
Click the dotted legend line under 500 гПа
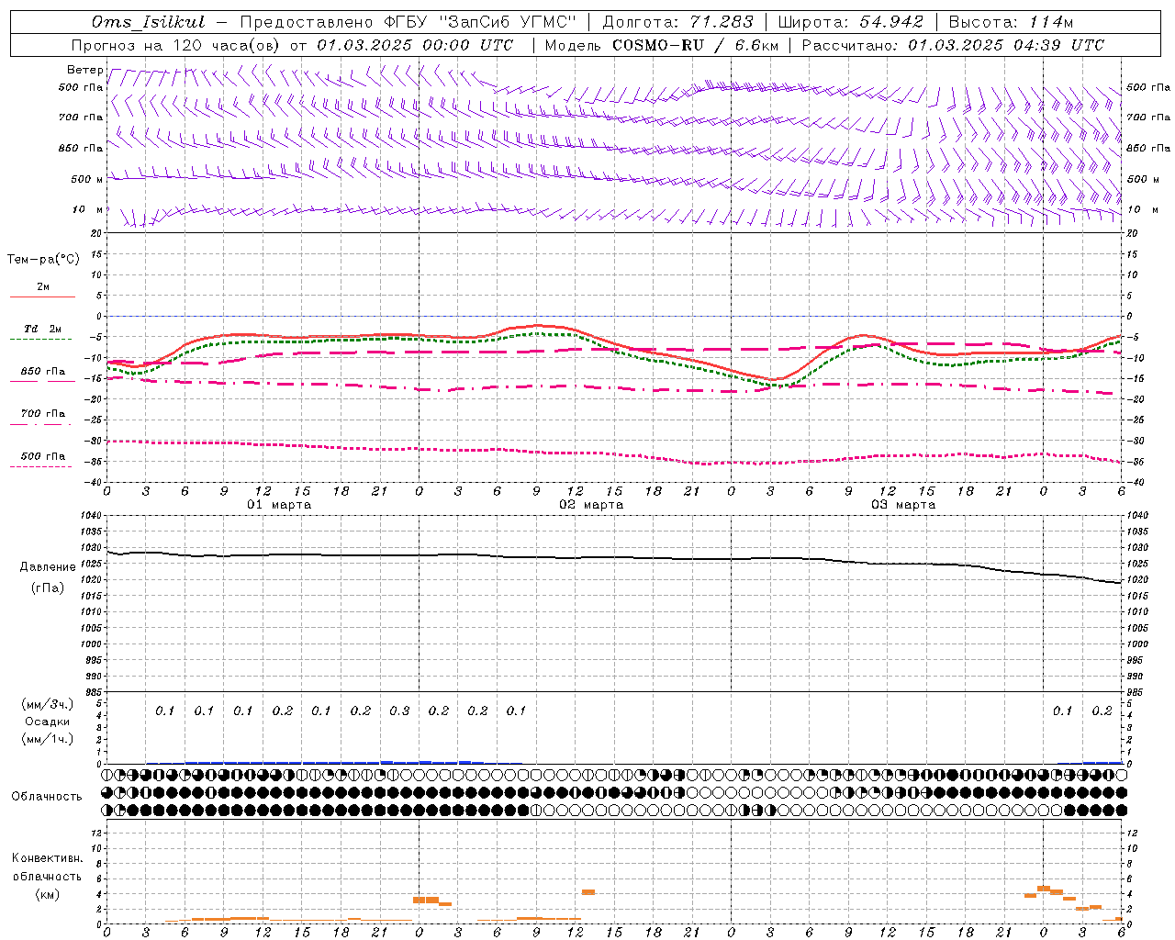pos(42,466)
